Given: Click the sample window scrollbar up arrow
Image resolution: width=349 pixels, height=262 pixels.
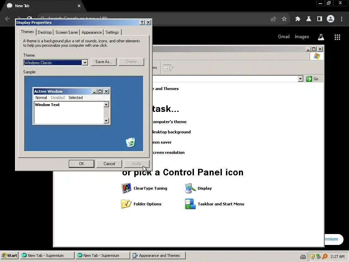Looking at the screenshot, I should 106,104.
